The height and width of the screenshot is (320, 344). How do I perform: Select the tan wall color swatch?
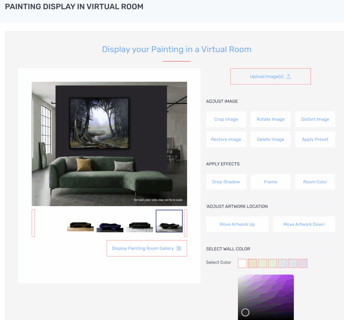pyautogui.click(x=252, y=263)
